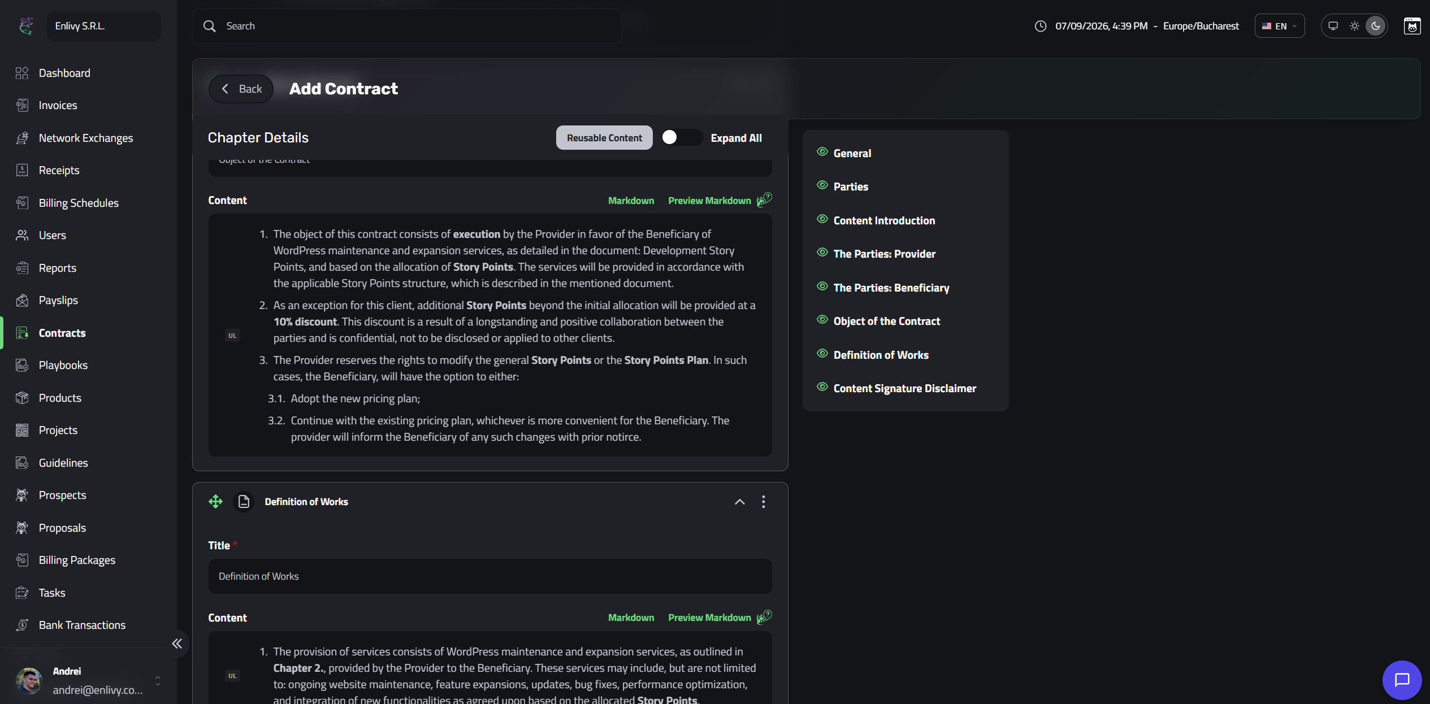Viewport: 1430px width, 704px height.
Task: Click the move handle for Definition of Works
Action: pos(215,502)
